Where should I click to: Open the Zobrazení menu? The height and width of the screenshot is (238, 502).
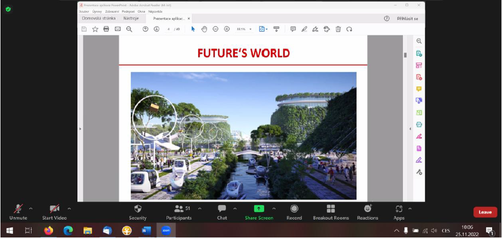(112, 11)
